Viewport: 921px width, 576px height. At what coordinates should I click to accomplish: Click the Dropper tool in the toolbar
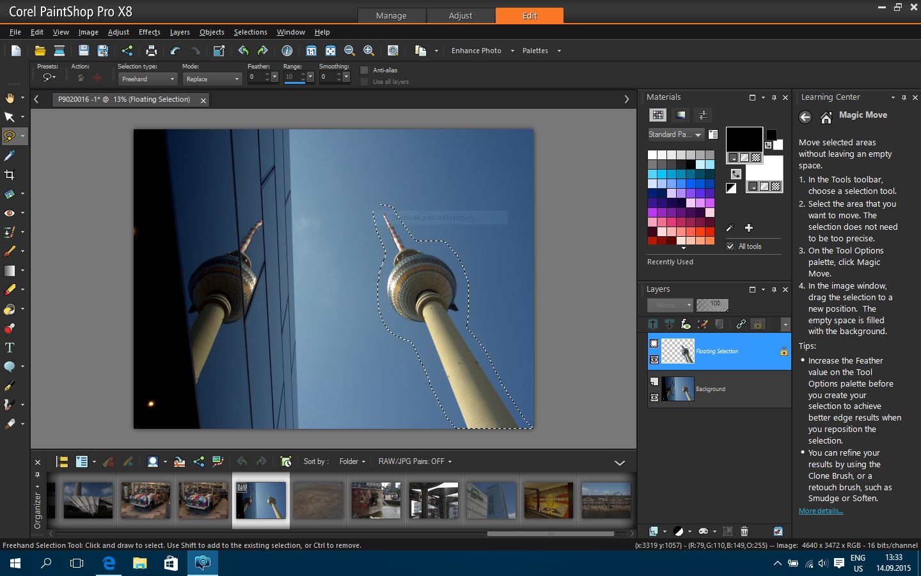(x=10, y=156)
